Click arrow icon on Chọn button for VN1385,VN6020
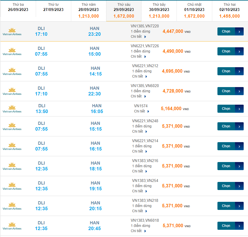Image resolution: width=248 pixels, height=237 pixels. click(x=239, y=91)
